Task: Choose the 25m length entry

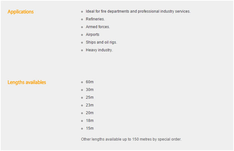Action: (90, 98)
